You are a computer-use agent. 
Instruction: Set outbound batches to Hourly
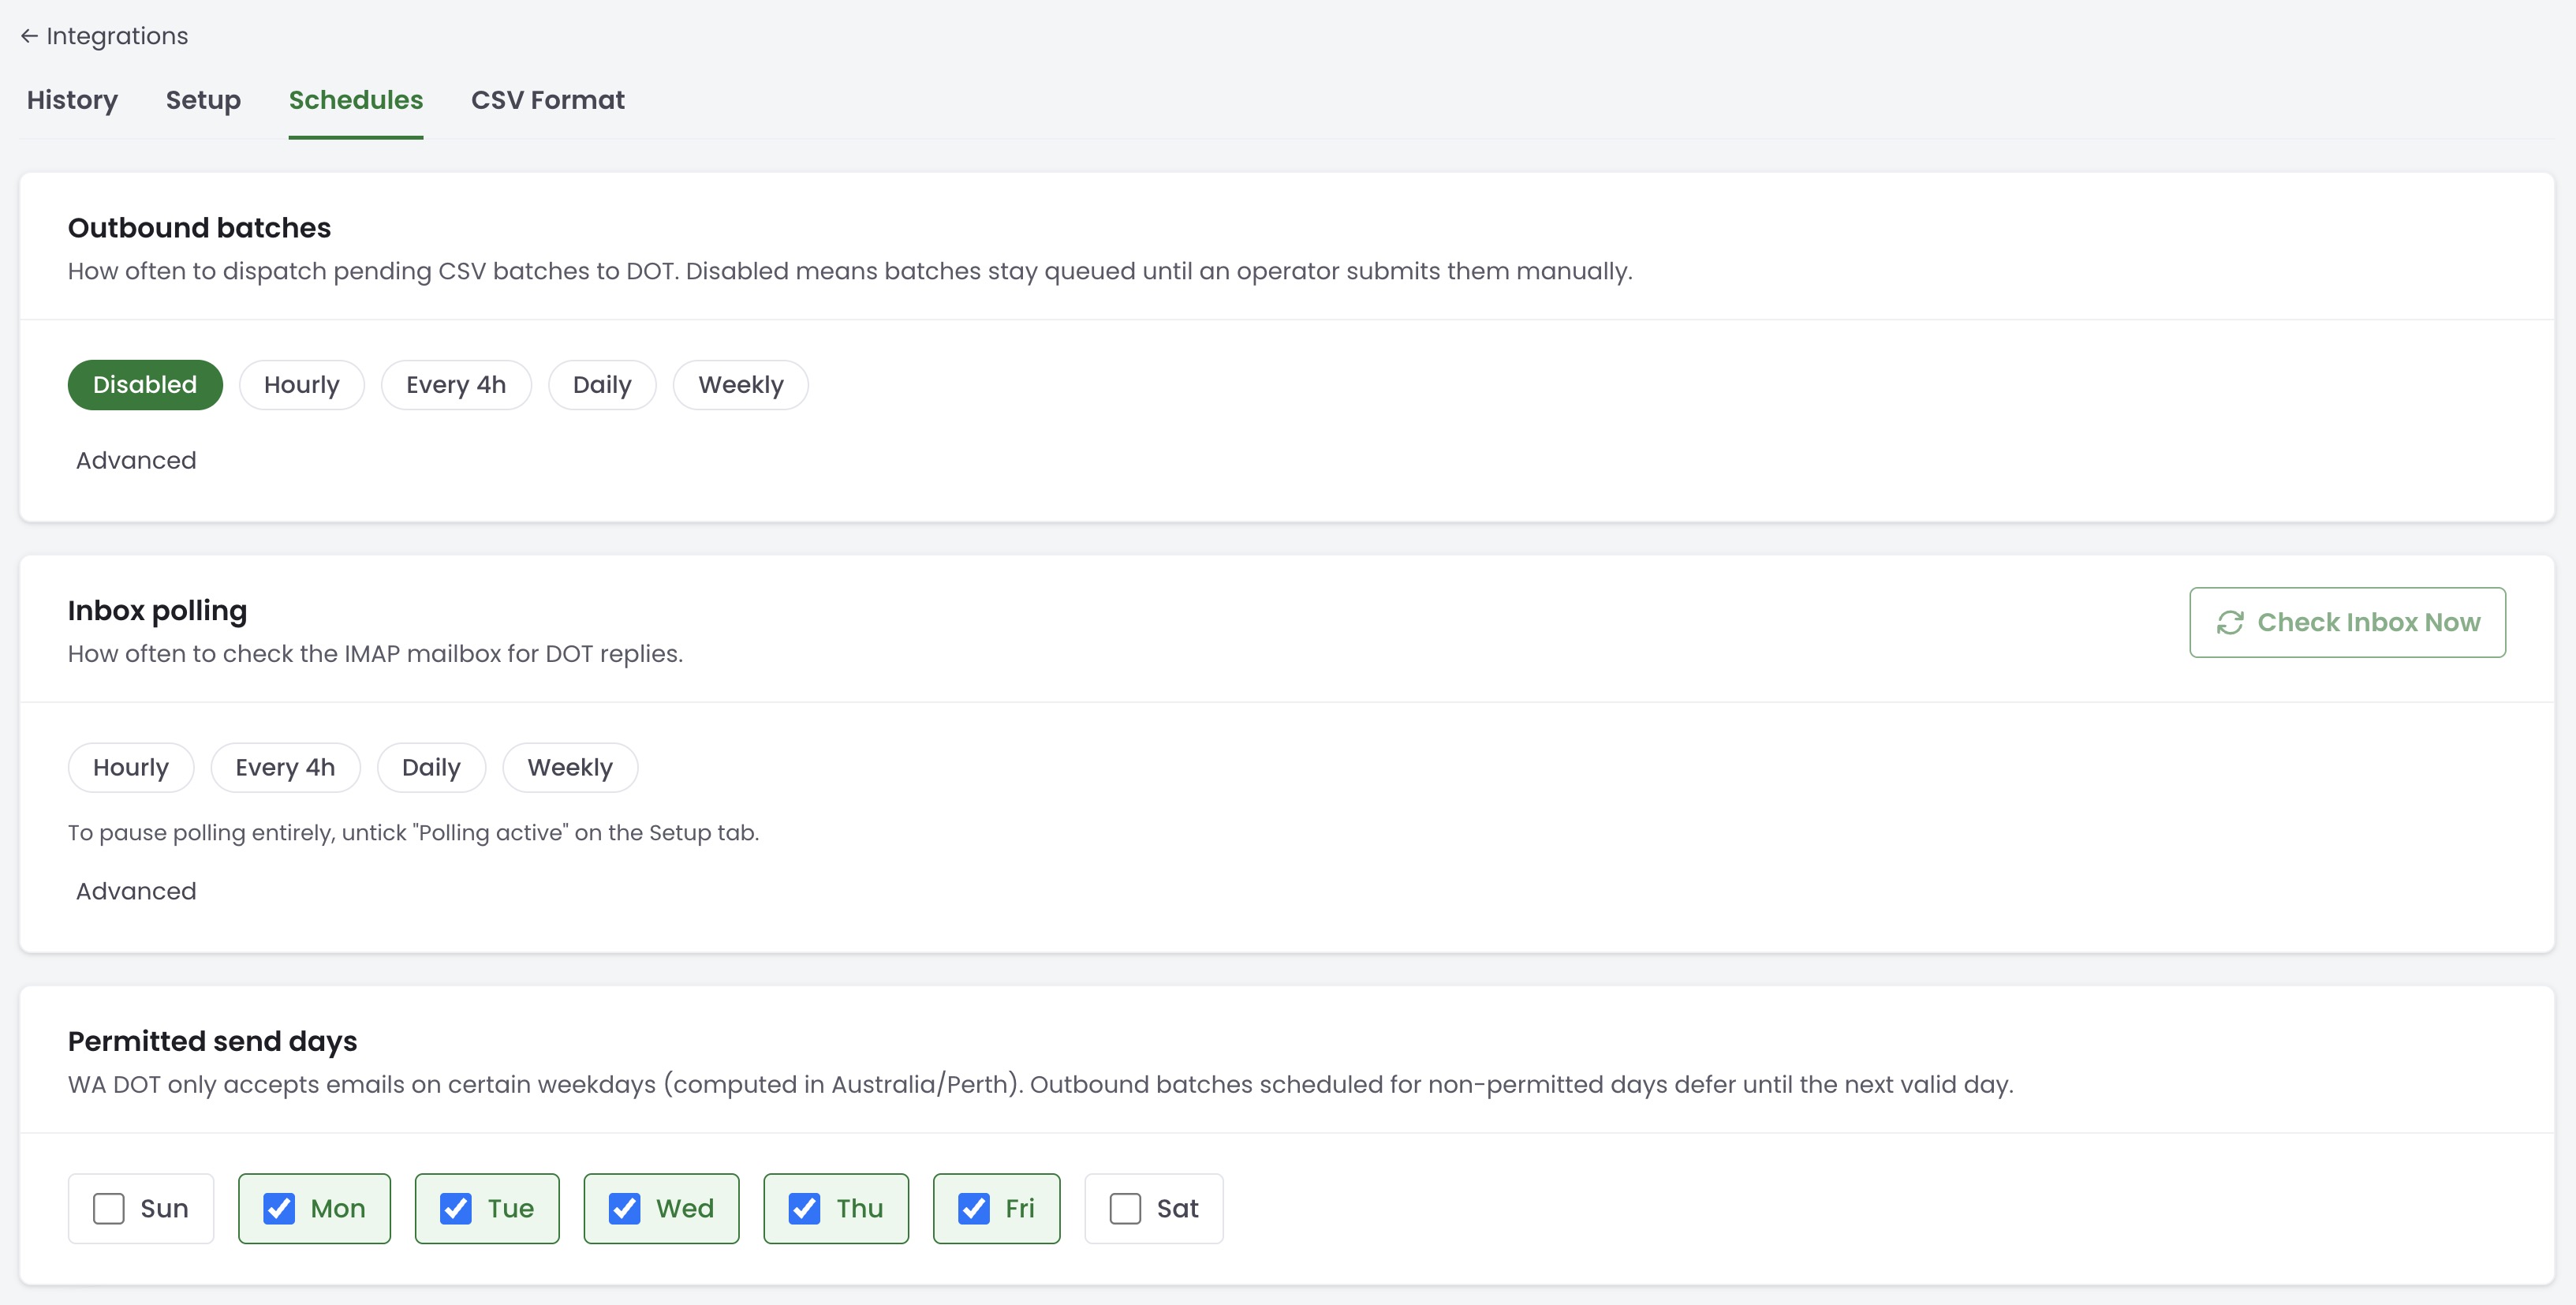tap(302, 385)
